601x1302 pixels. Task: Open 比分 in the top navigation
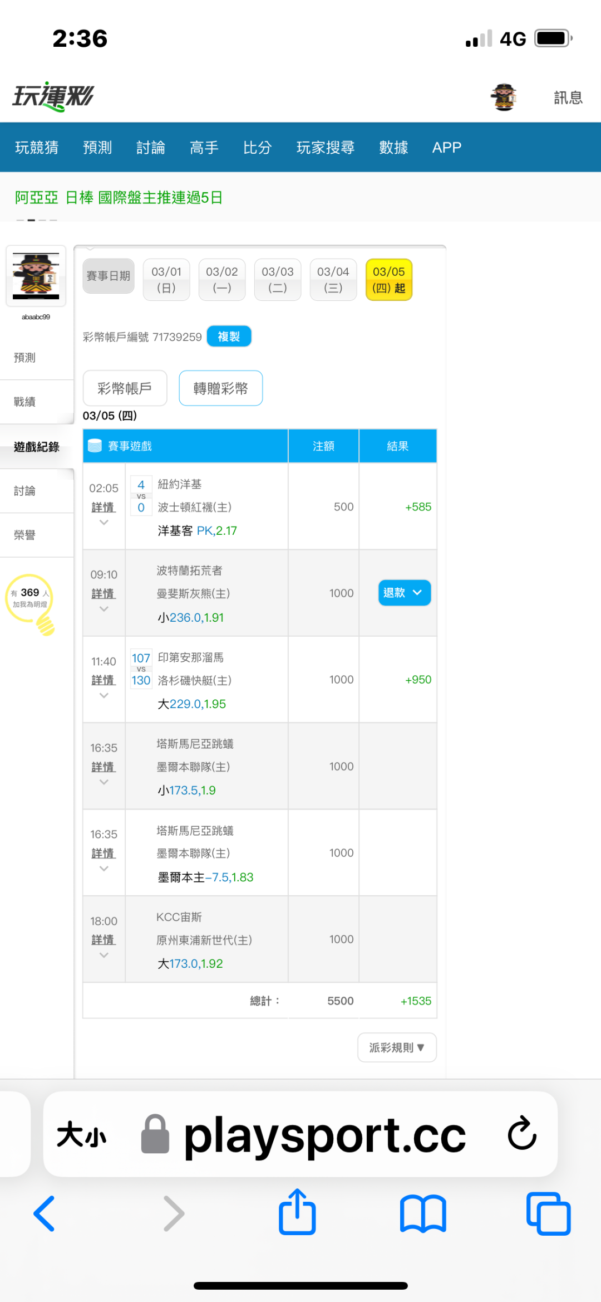click(257, 148)
